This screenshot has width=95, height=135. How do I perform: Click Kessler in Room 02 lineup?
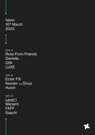tap(12, 83)
